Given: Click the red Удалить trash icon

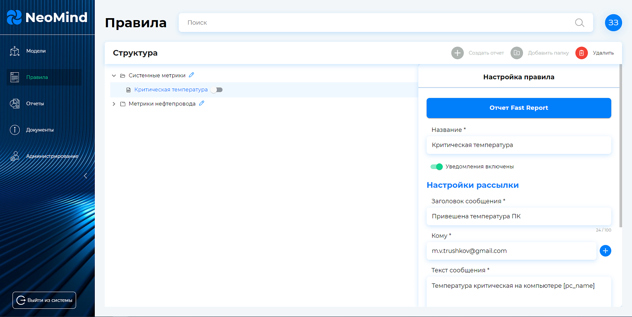Looking at the screenshot, I should tap(581, 53).
